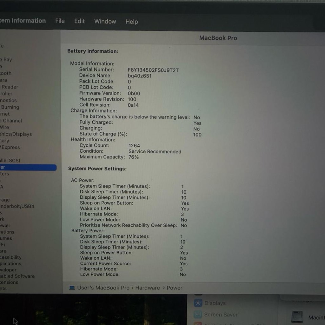
Task: Select Camera in the sidebar
Action: (3, 80)
